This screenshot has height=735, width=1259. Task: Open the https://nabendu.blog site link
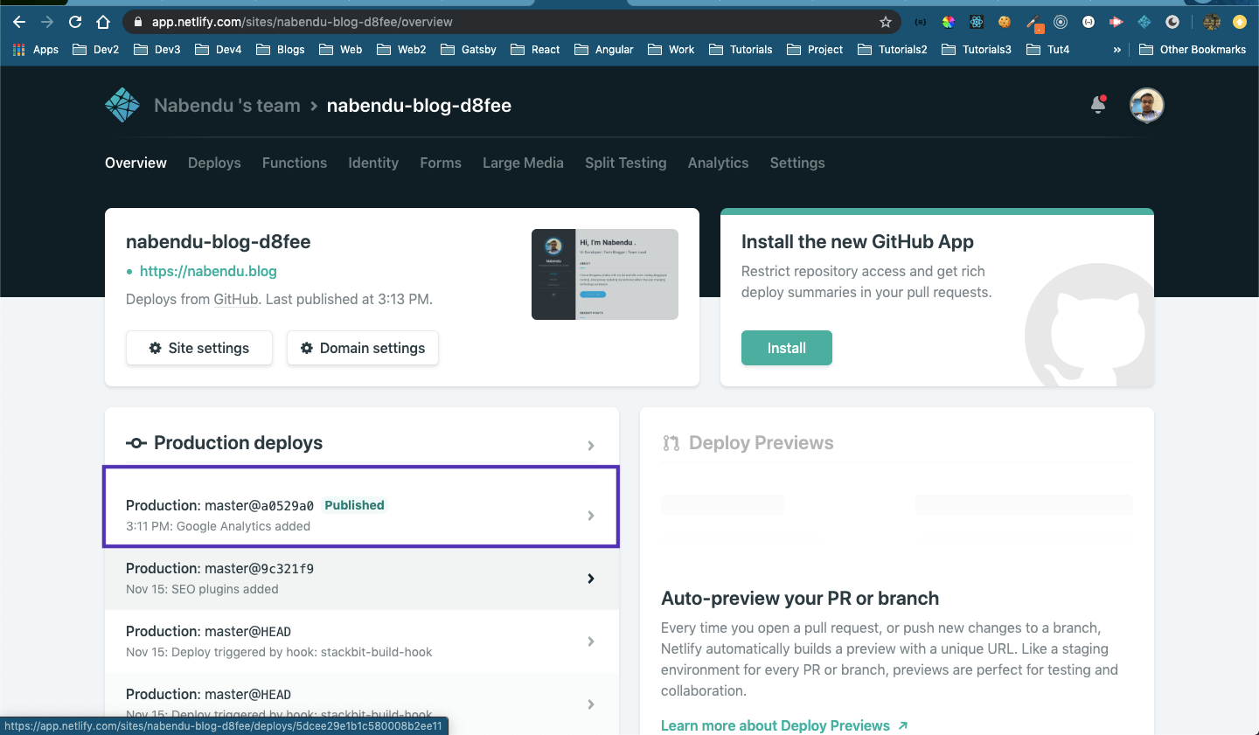(208, 271)
